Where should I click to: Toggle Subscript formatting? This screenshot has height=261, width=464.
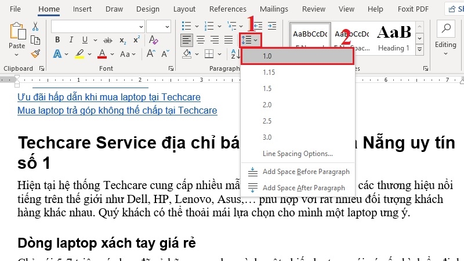coord(123,40)
